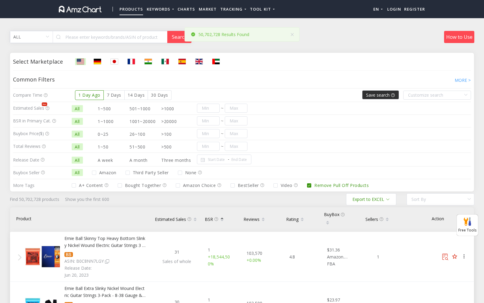Expand the TOOL KIT menu
The width and height of the screenshot is (484, 303).
click(x=262, y=9)
